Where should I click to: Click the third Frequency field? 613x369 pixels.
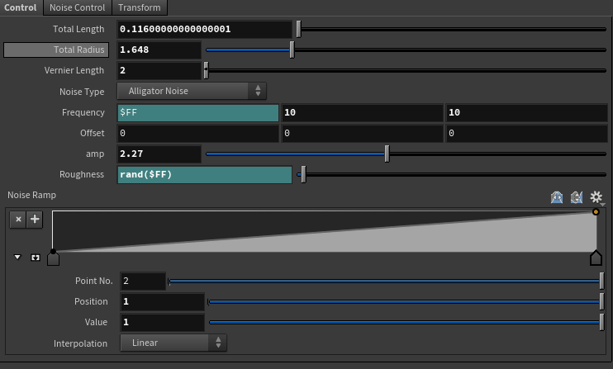[526, 112]
